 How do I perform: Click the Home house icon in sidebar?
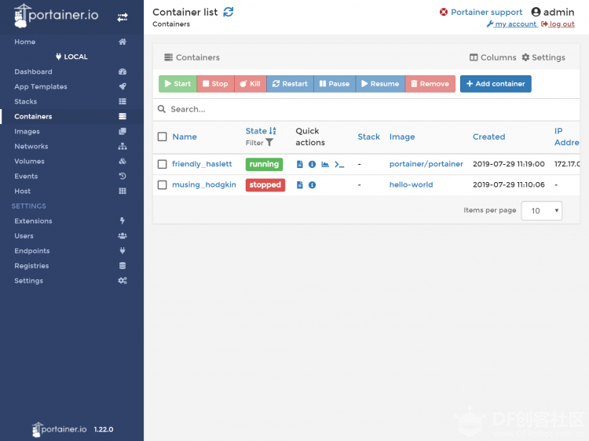click(x=123, y=42)
